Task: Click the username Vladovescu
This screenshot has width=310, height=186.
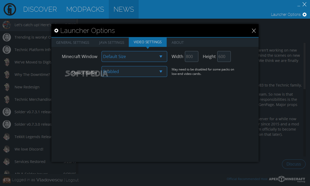Action: pyautogui.click(x=49, y=180)
